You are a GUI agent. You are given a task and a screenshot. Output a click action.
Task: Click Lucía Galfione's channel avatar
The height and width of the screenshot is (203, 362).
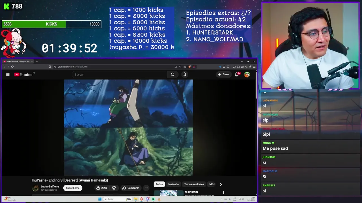(35, 188)
